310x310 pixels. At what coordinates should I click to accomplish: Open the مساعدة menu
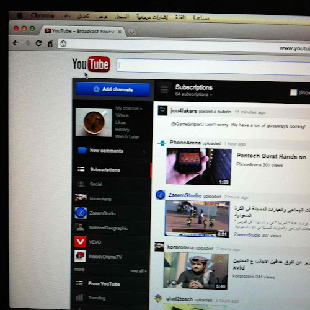pos(201,18)
